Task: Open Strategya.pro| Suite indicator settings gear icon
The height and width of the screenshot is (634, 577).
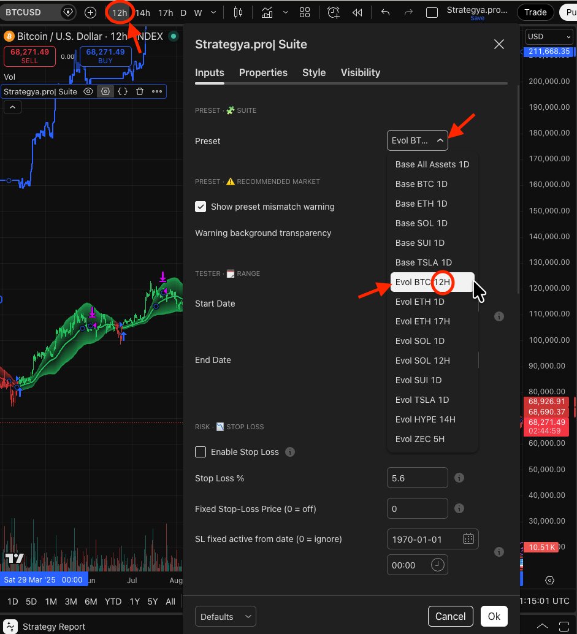Action: (105, 91)
